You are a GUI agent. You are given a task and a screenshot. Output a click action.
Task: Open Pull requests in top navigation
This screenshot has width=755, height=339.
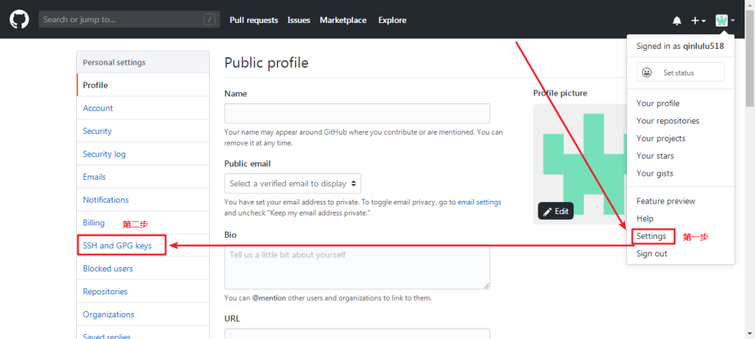click(254, 20)
